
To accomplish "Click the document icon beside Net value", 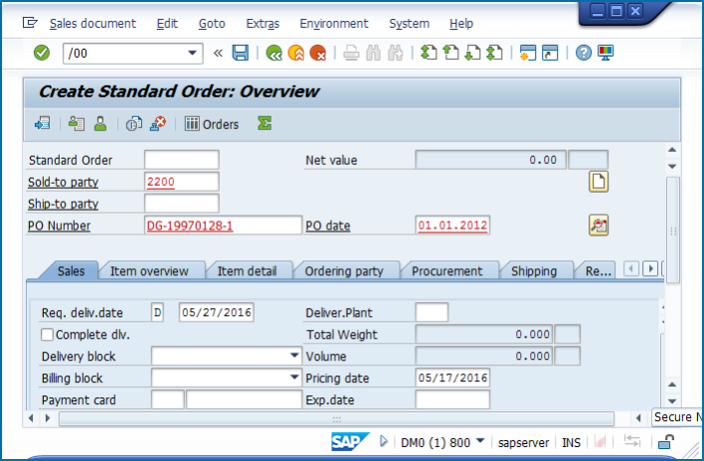I will click(599, 181).
